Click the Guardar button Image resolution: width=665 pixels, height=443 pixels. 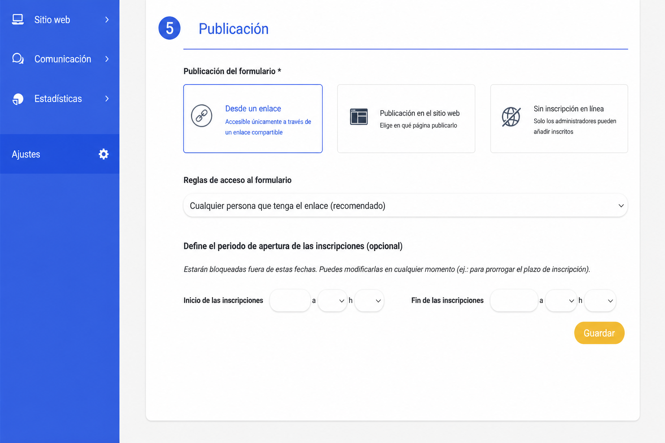599,333
